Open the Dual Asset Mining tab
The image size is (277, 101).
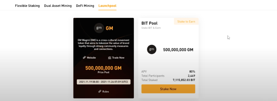pyautogui.click(x=58, y=6)
